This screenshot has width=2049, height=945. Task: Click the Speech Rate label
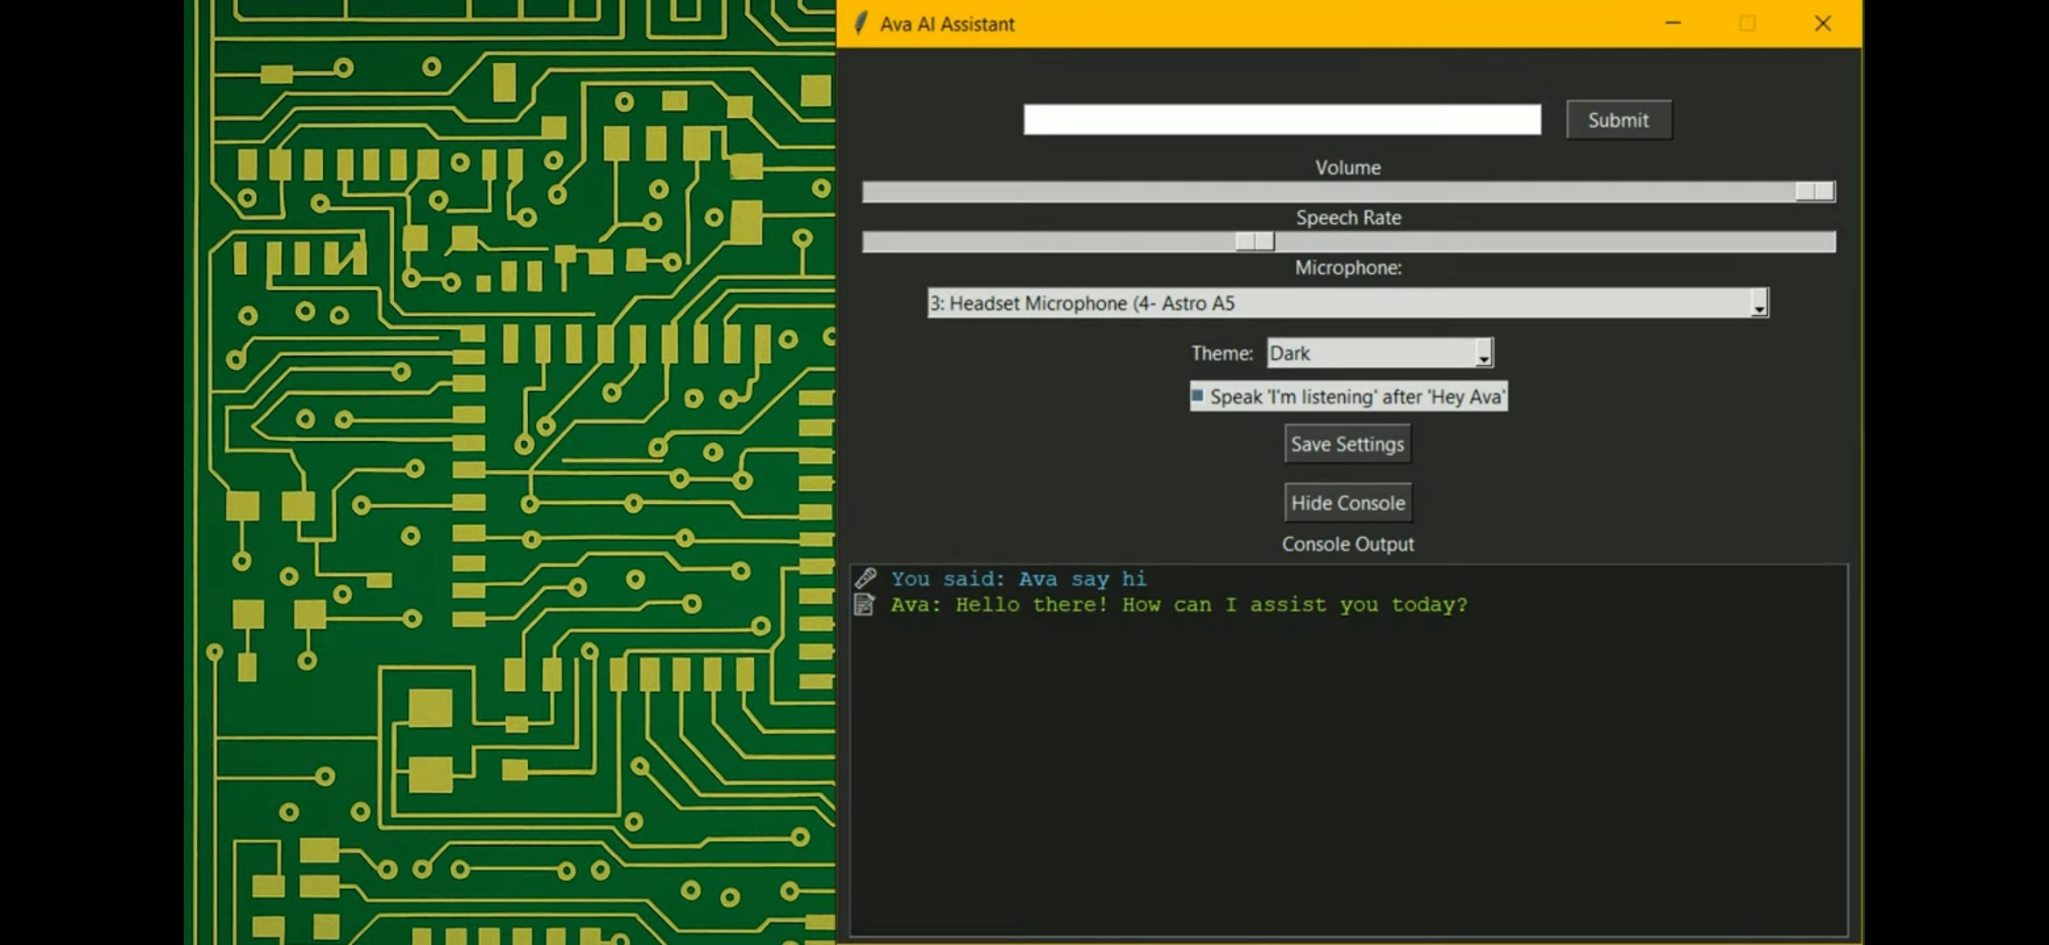point(1348,218)
